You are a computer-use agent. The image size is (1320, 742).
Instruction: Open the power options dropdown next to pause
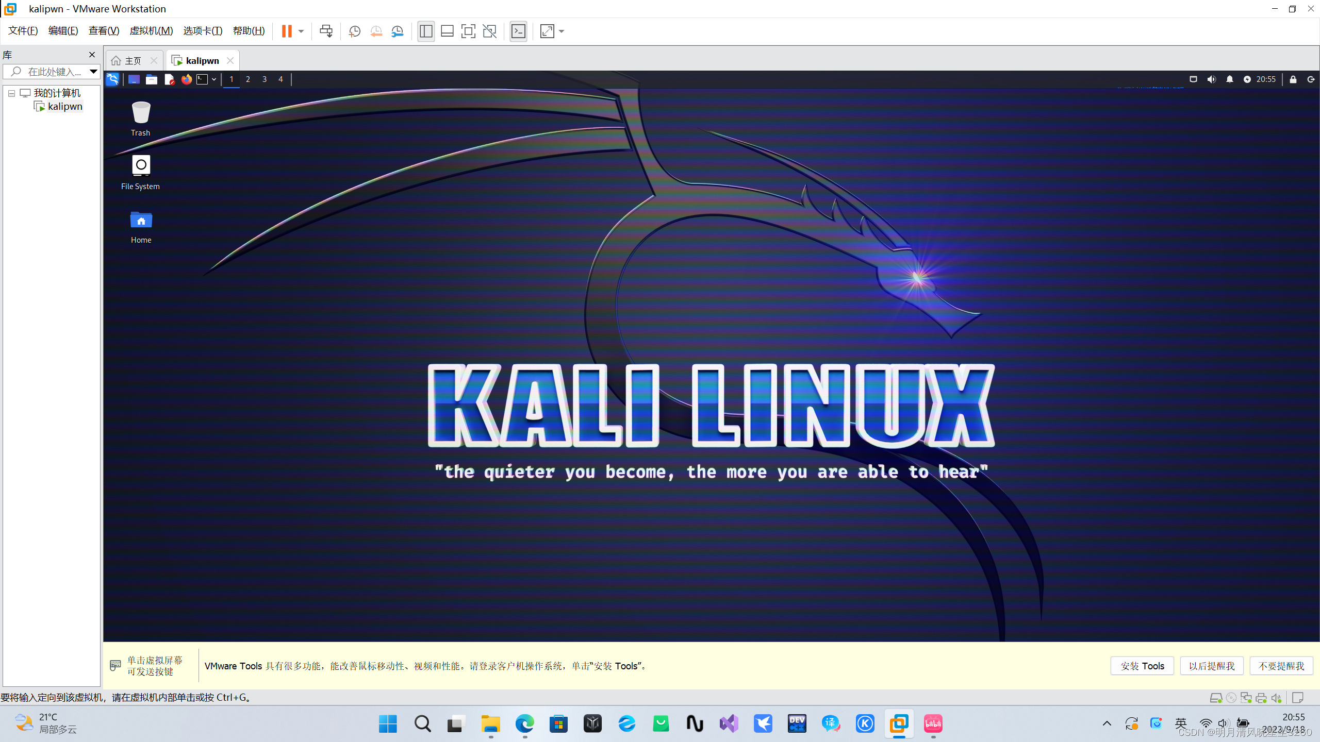coord(301,31)
